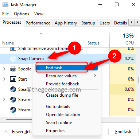Choose End task from the context menu
Image resolution: width=140 pixels, height=139 pixels.
[67, 68]
